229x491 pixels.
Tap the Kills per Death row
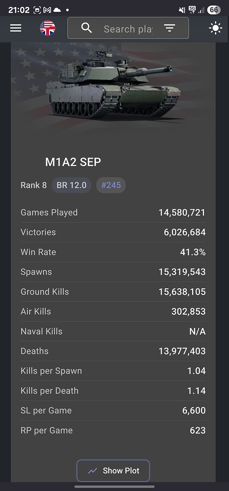point(113,391)
